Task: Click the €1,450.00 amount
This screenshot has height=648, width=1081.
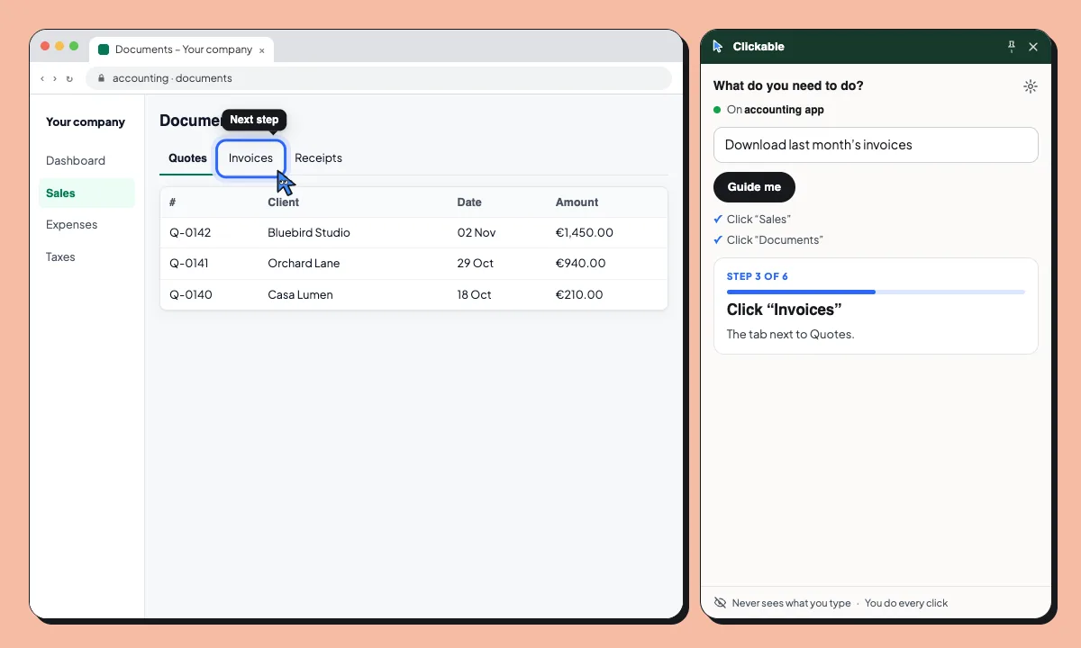Action: (x=584, y=232)
